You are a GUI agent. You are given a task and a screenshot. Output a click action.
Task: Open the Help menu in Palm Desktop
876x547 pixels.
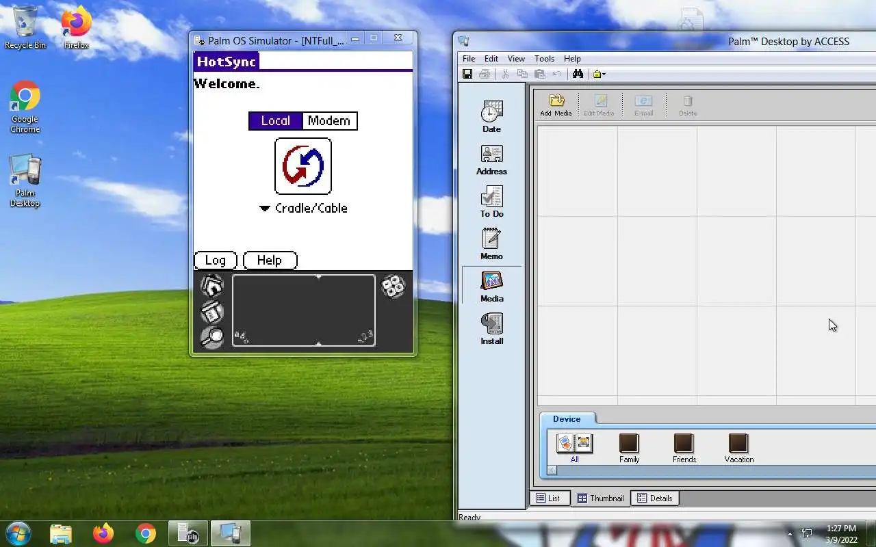click(572, 59)
